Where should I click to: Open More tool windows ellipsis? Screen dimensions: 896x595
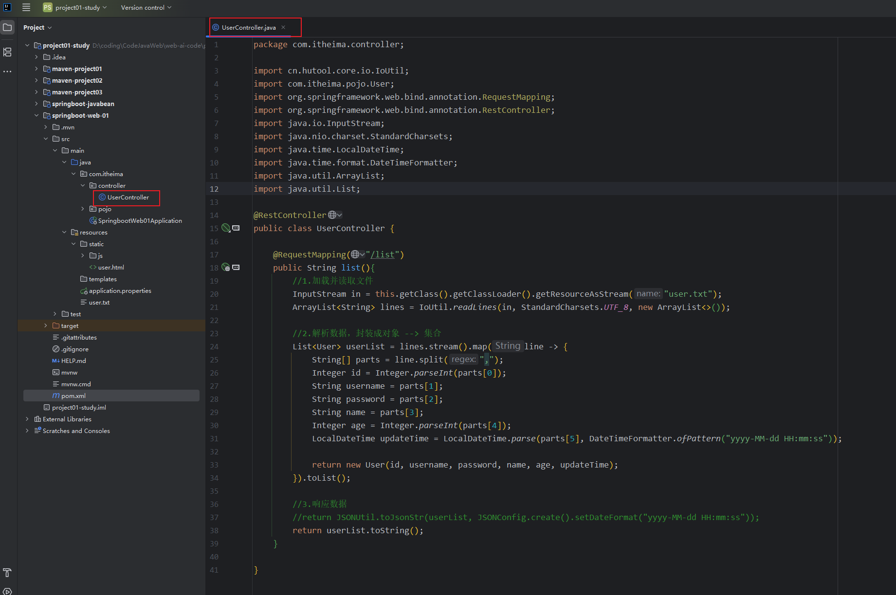coord(7,72)
